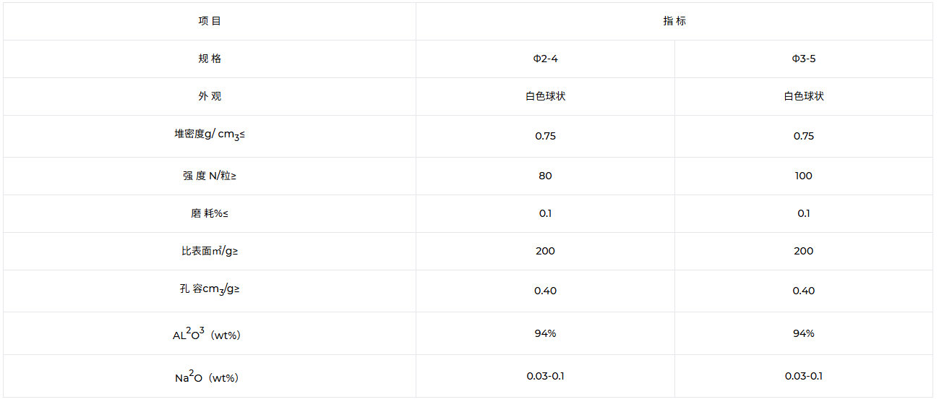This screenshot has width=939, height=402.
Task: Click the Φ3-5 specification cell
Action: point(804,59)
